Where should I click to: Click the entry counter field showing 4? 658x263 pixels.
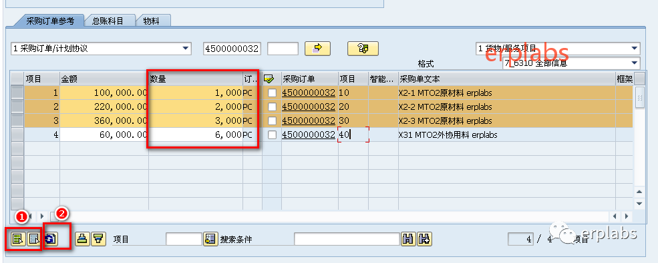[x=521, y=239]
